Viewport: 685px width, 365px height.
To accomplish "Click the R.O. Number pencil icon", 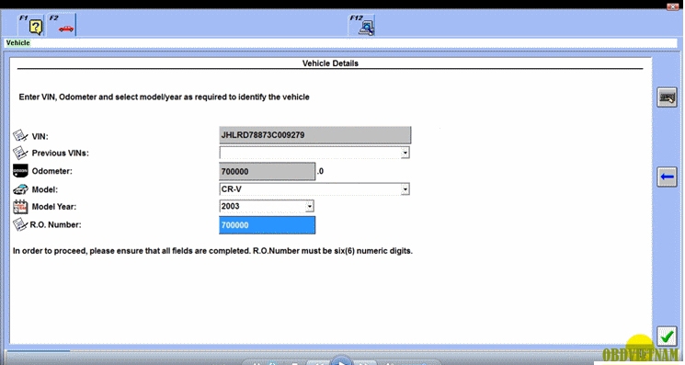I will 20,225.
